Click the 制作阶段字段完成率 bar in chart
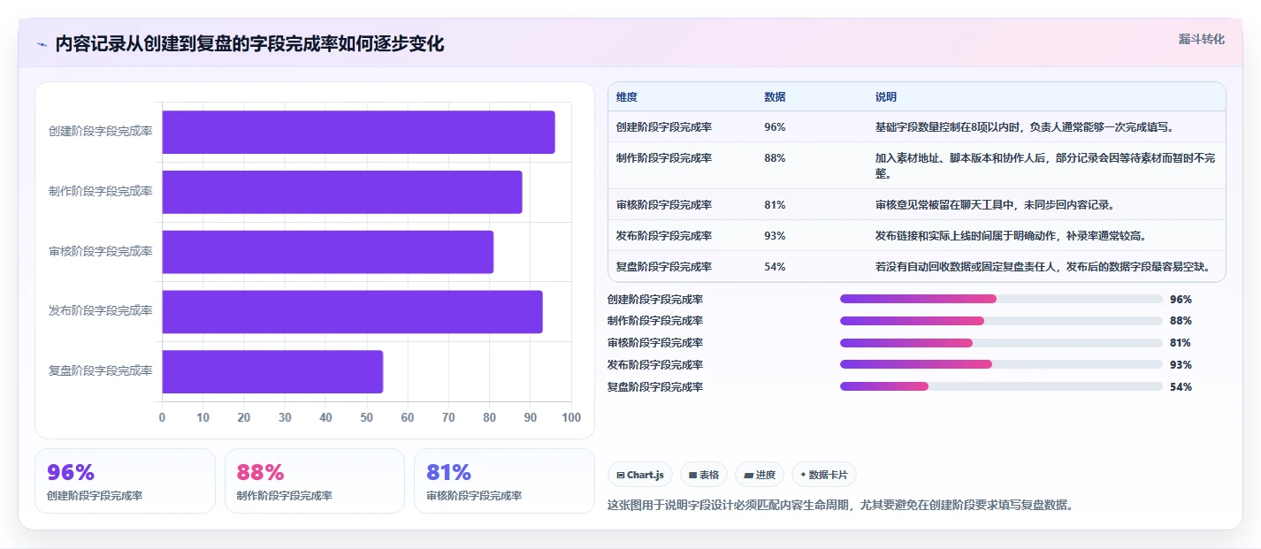 tap(342, 192)
